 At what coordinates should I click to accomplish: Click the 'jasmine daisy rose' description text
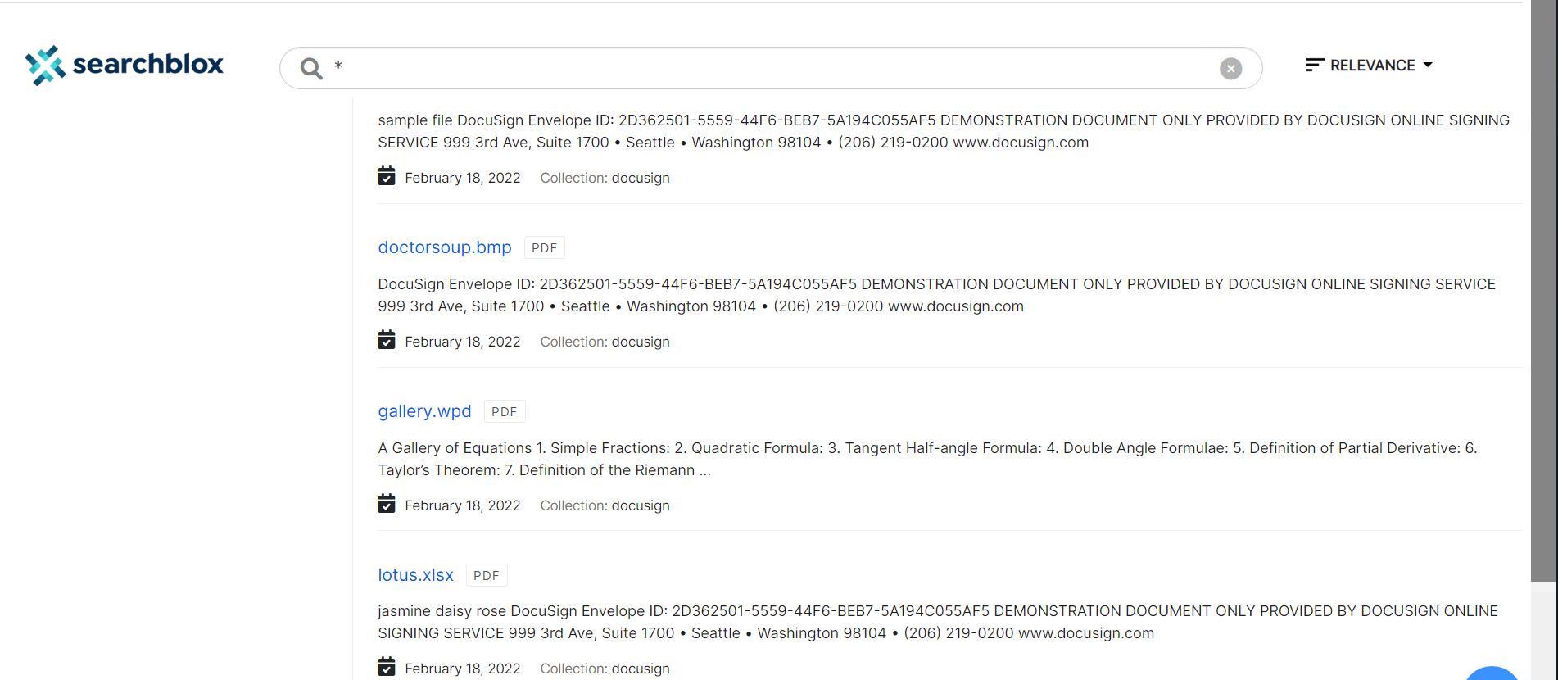(938, 622)
